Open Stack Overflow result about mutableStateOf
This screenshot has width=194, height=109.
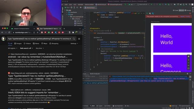[38, 57]
